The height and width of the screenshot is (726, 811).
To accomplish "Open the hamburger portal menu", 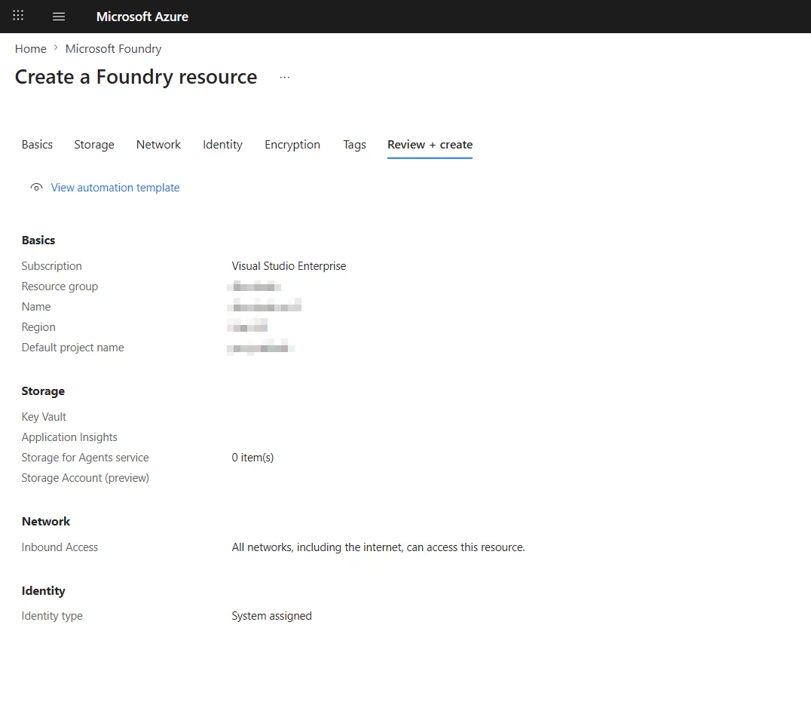I will pyautogui.click(x=59, y=17).
